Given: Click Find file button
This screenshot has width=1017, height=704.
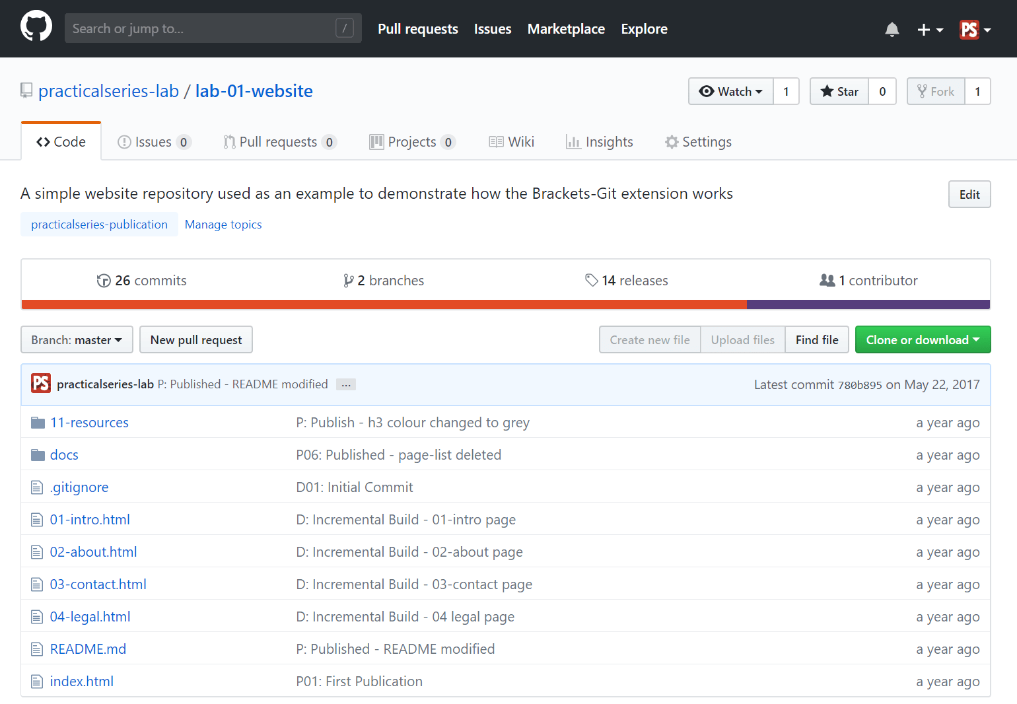Looking at the screenshot, I should (x=817, y=339).
